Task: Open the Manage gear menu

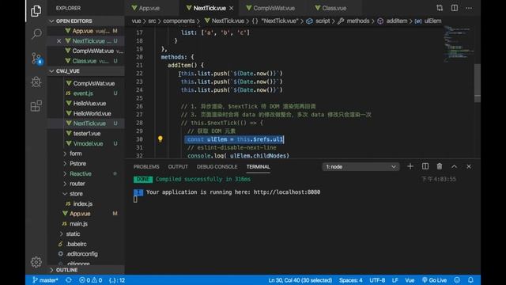Action: 36,262
